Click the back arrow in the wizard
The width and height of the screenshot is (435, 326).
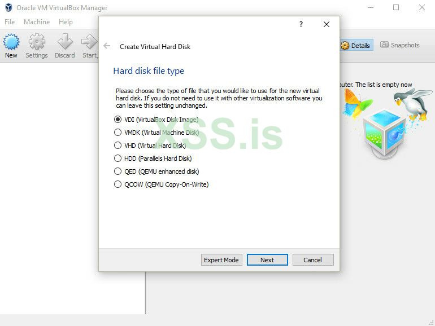107,46
